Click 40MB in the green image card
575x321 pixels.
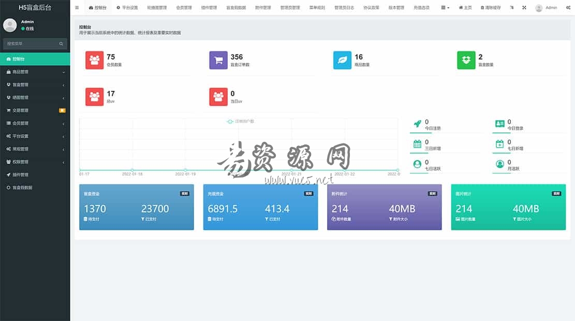[x=526, y=209]
